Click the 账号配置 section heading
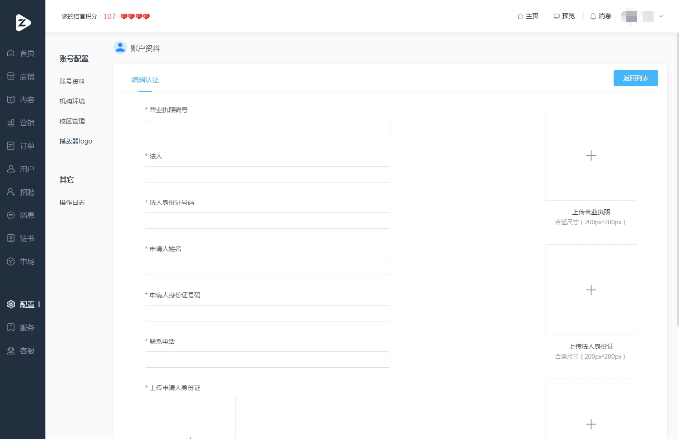679x439 pixels. tap(74, 59)
